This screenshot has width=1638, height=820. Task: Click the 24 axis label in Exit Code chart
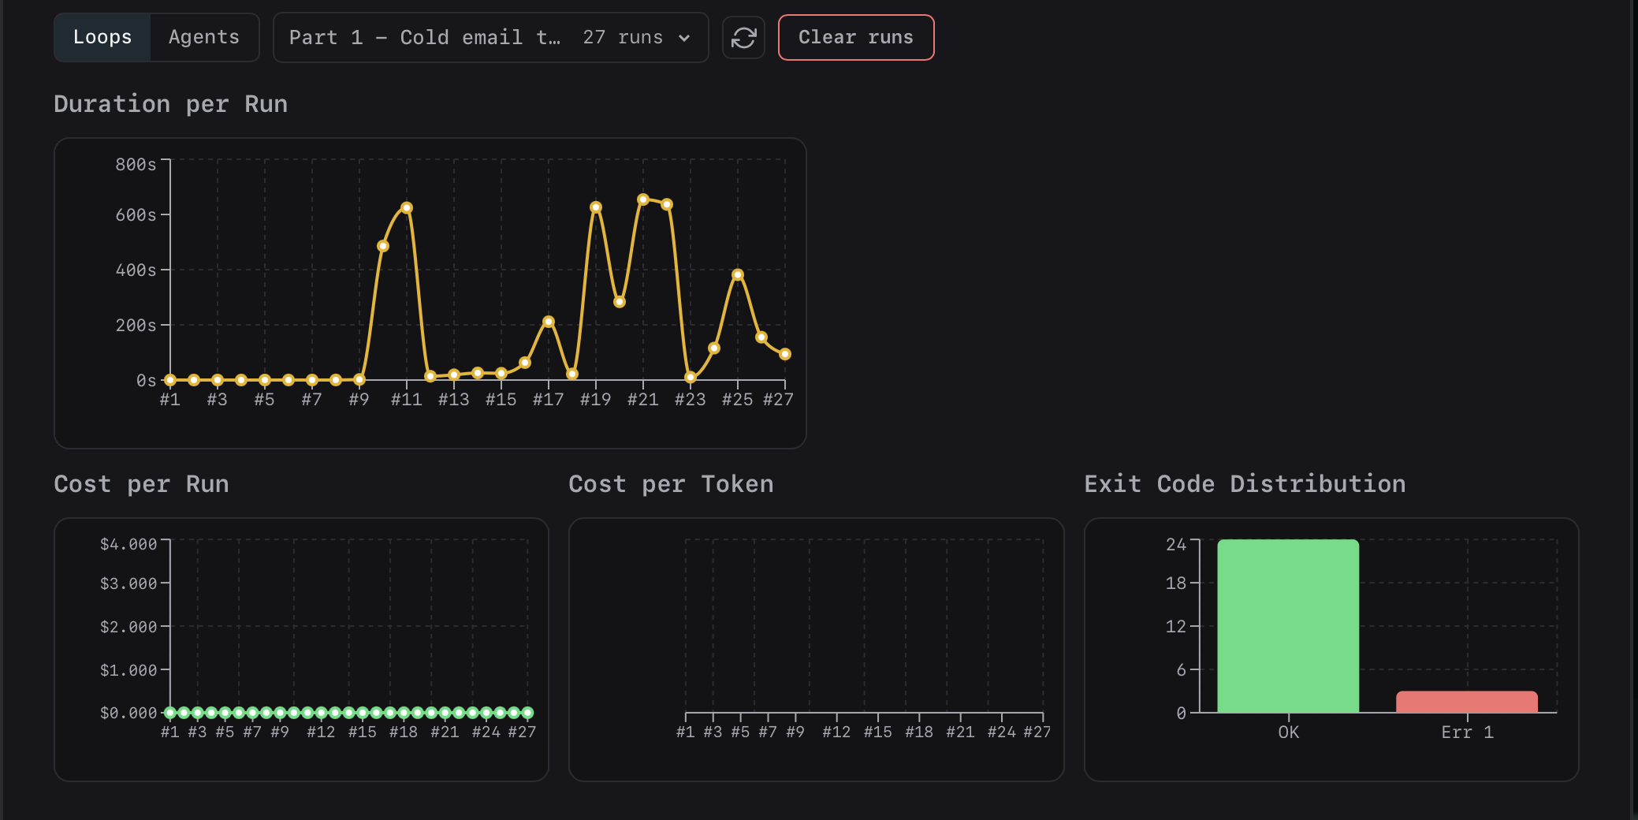(x=1176, y=545)
